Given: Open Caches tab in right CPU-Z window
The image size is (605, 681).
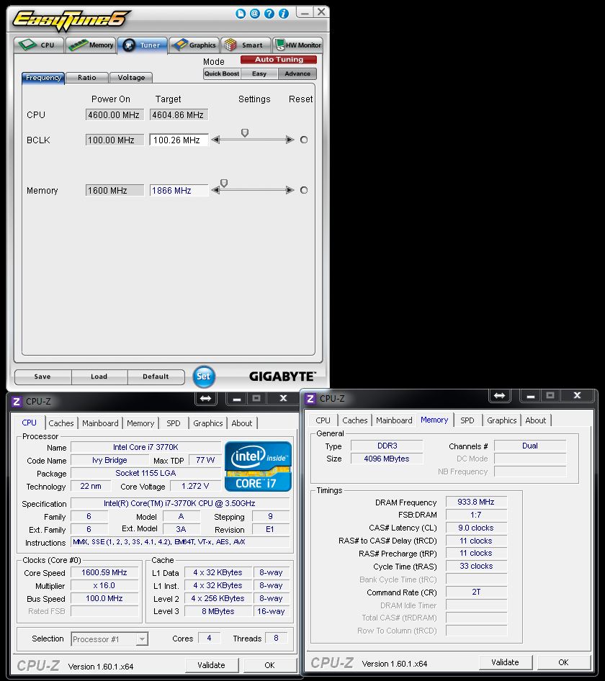Looking at the screenshot, I should (x=354, y=420).
